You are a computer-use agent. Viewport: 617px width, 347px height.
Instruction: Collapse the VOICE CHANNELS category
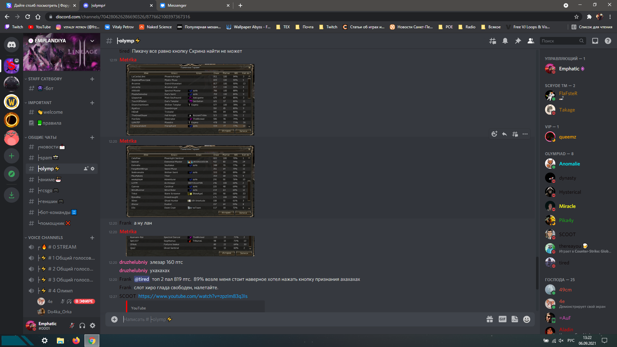point(45,237)
